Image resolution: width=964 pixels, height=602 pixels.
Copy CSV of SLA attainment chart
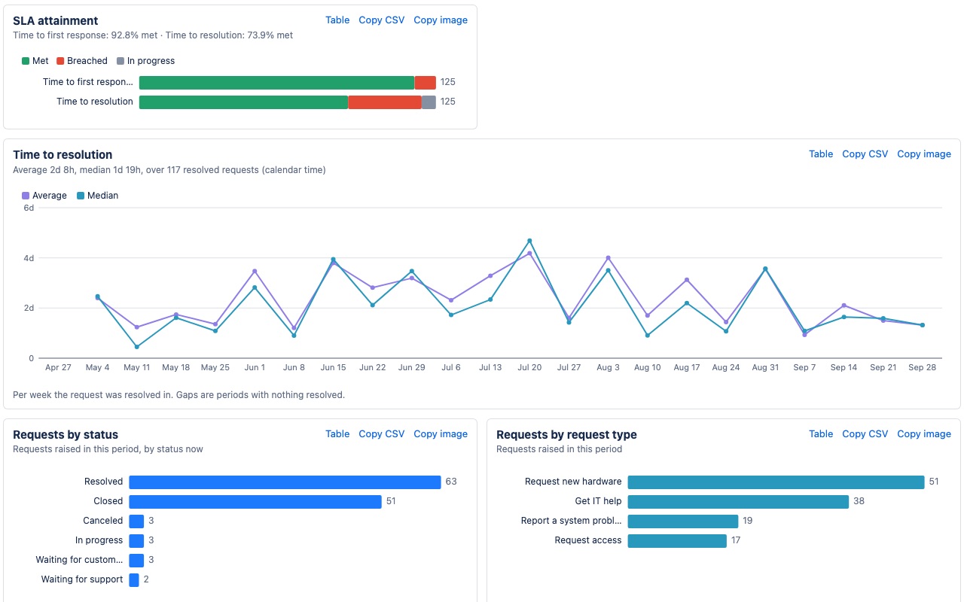tap(382, 20)
